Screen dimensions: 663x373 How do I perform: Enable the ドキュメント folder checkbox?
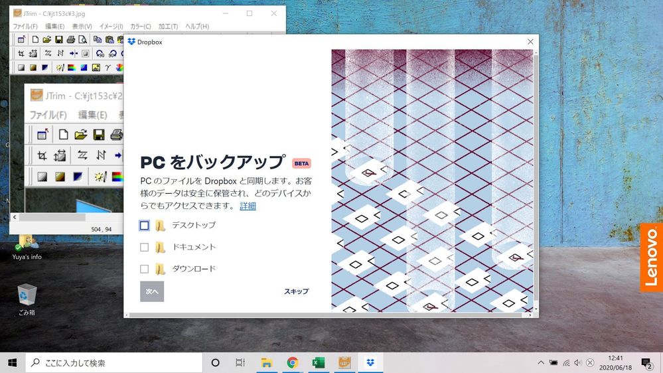pyautogui.click(x=144, y=248)
